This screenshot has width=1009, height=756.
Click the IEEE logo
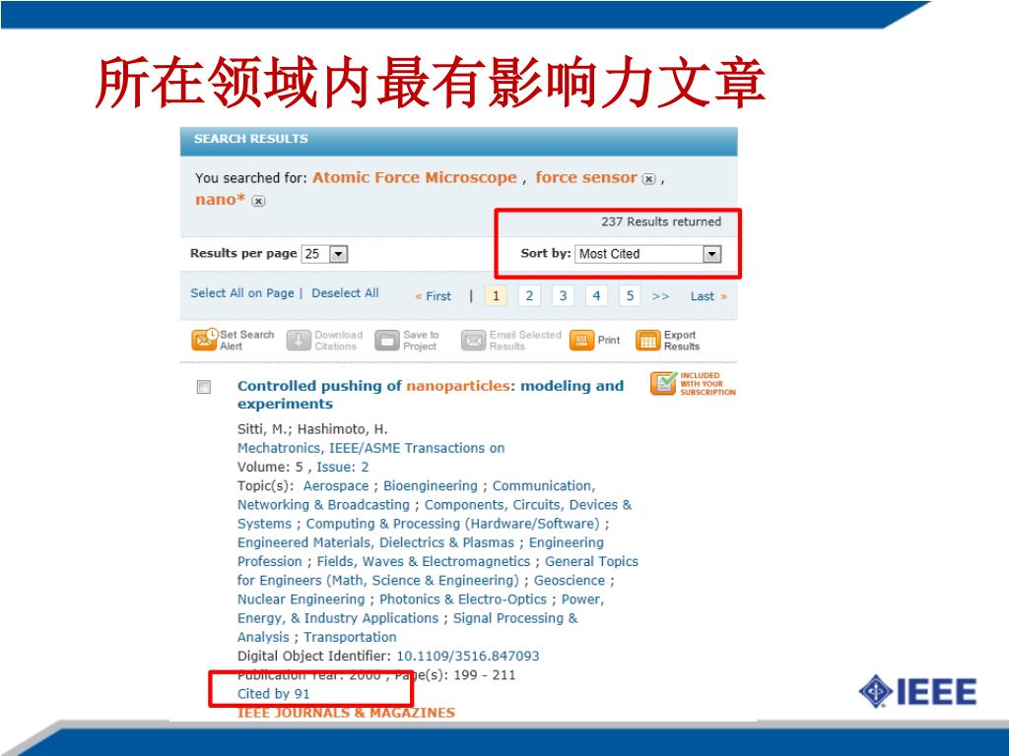tap(917, 691)
